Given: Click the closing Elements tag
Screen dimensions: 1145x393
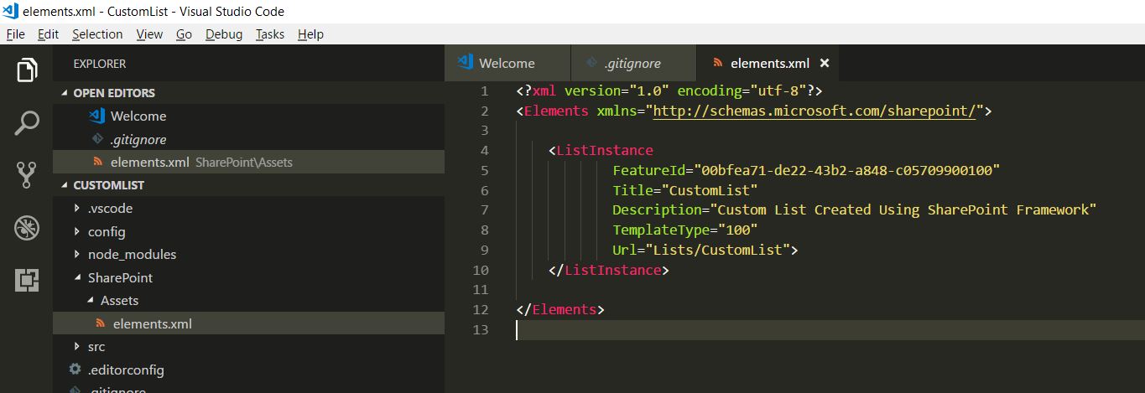Looking at the screenshot, I should tap(560, 310).
